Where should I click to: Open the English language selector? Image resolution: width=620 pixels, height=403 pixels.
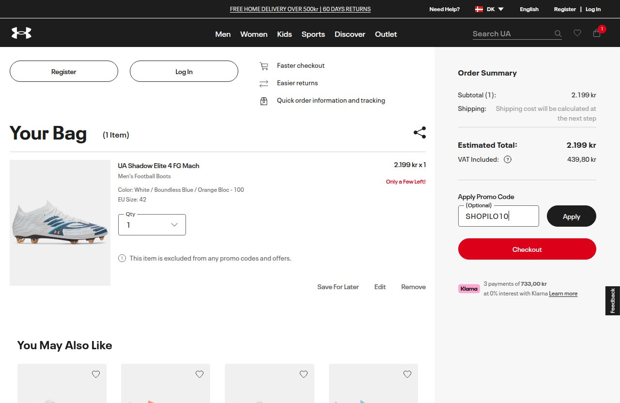529,9
